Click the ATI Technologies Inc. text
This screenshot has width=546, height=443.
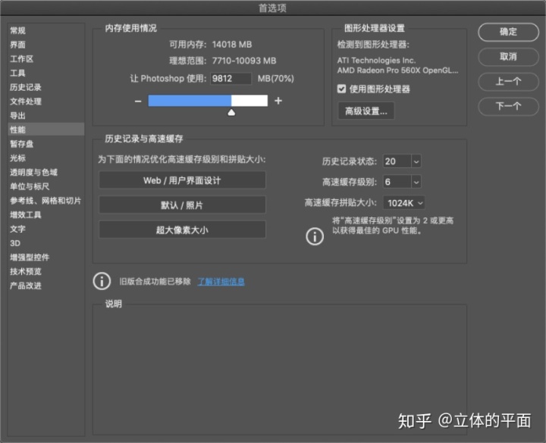click(x=376, y=61)
